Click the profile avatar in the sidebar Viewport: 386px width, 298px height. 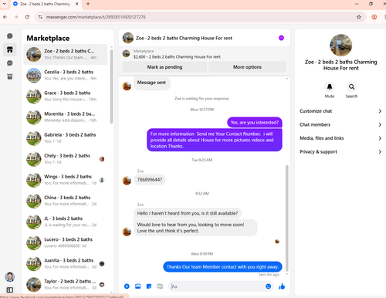[x=10, y=277]
